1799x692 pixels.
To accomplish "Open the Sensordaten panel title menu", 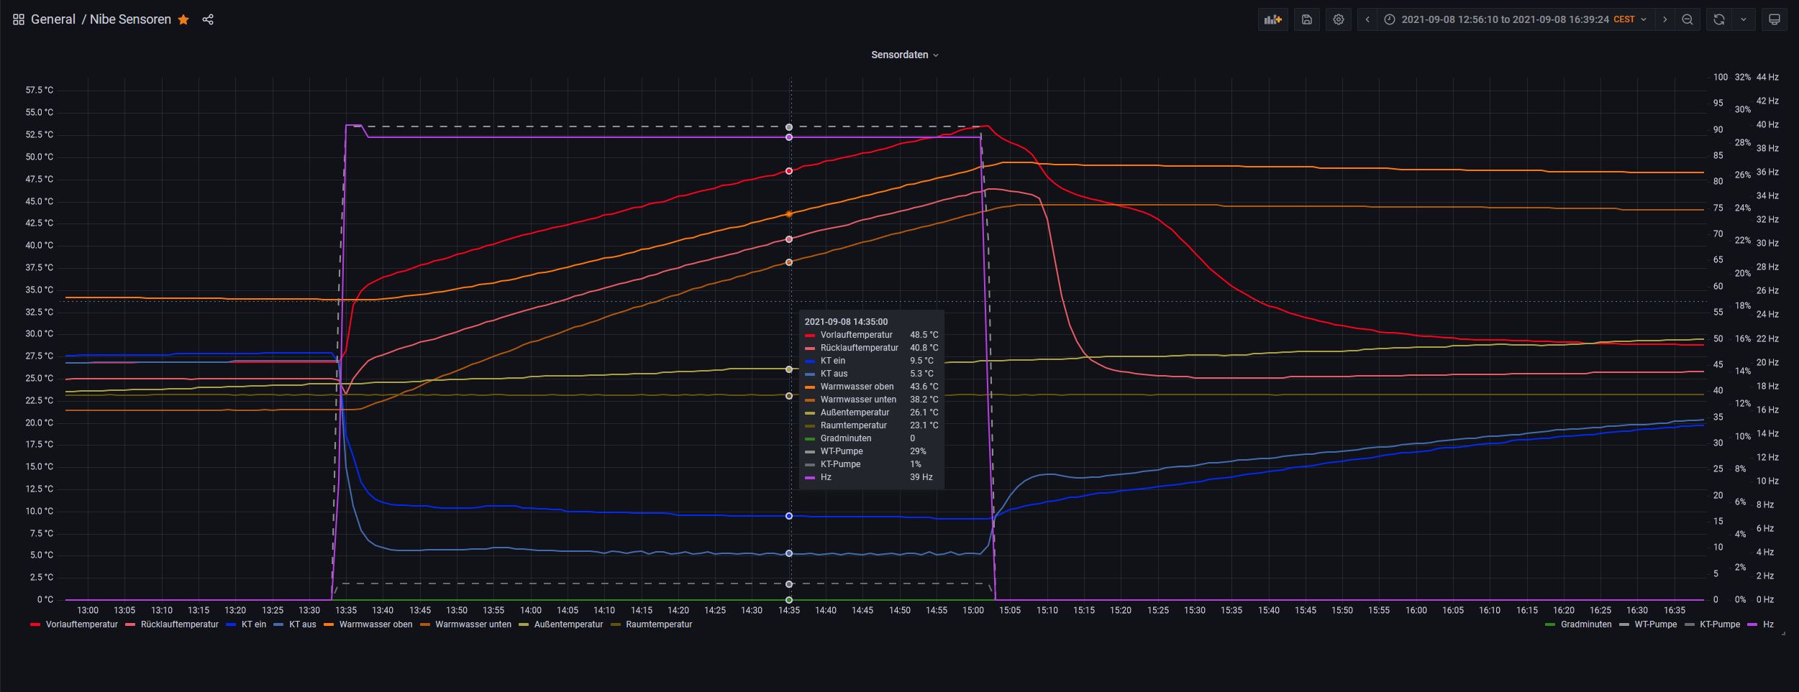I will pos(903,55).
